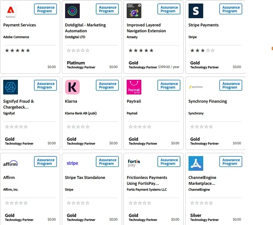Open the Frictionless Payments Using FortisPay listing
The image size is (273, 225).
tap(147, 180)
